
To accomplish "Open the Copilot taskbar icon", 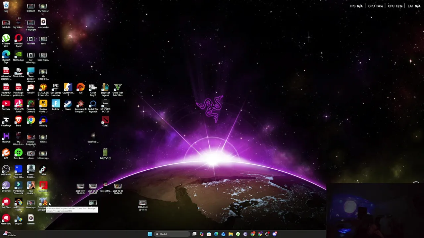I will point(201,234).
